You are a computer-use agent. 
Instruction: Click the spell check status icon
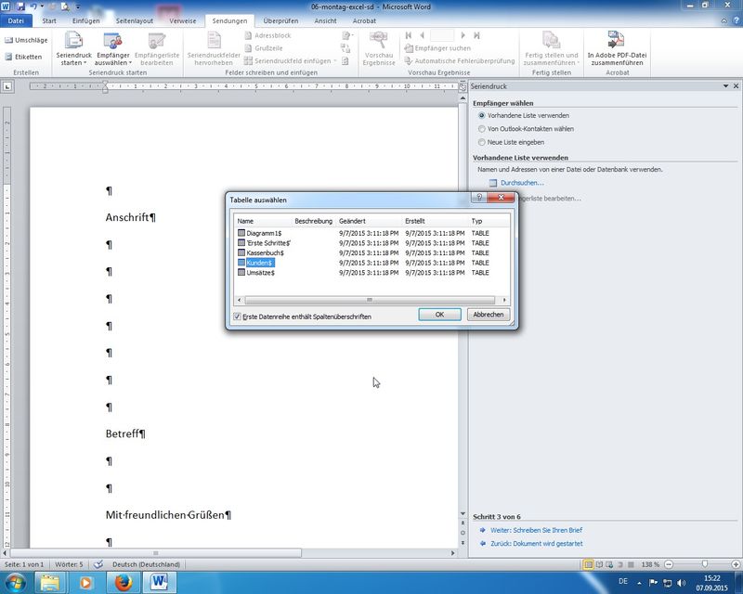pyautogui.click(x=98, y=564)
